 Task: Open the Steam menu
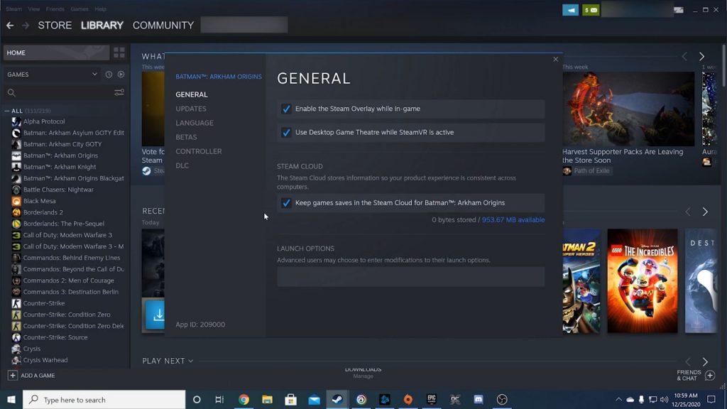14,9
